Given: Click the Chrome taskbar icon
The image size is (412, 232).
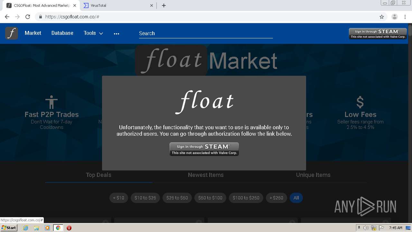Looking at the screenshot, I should (58, 228).
